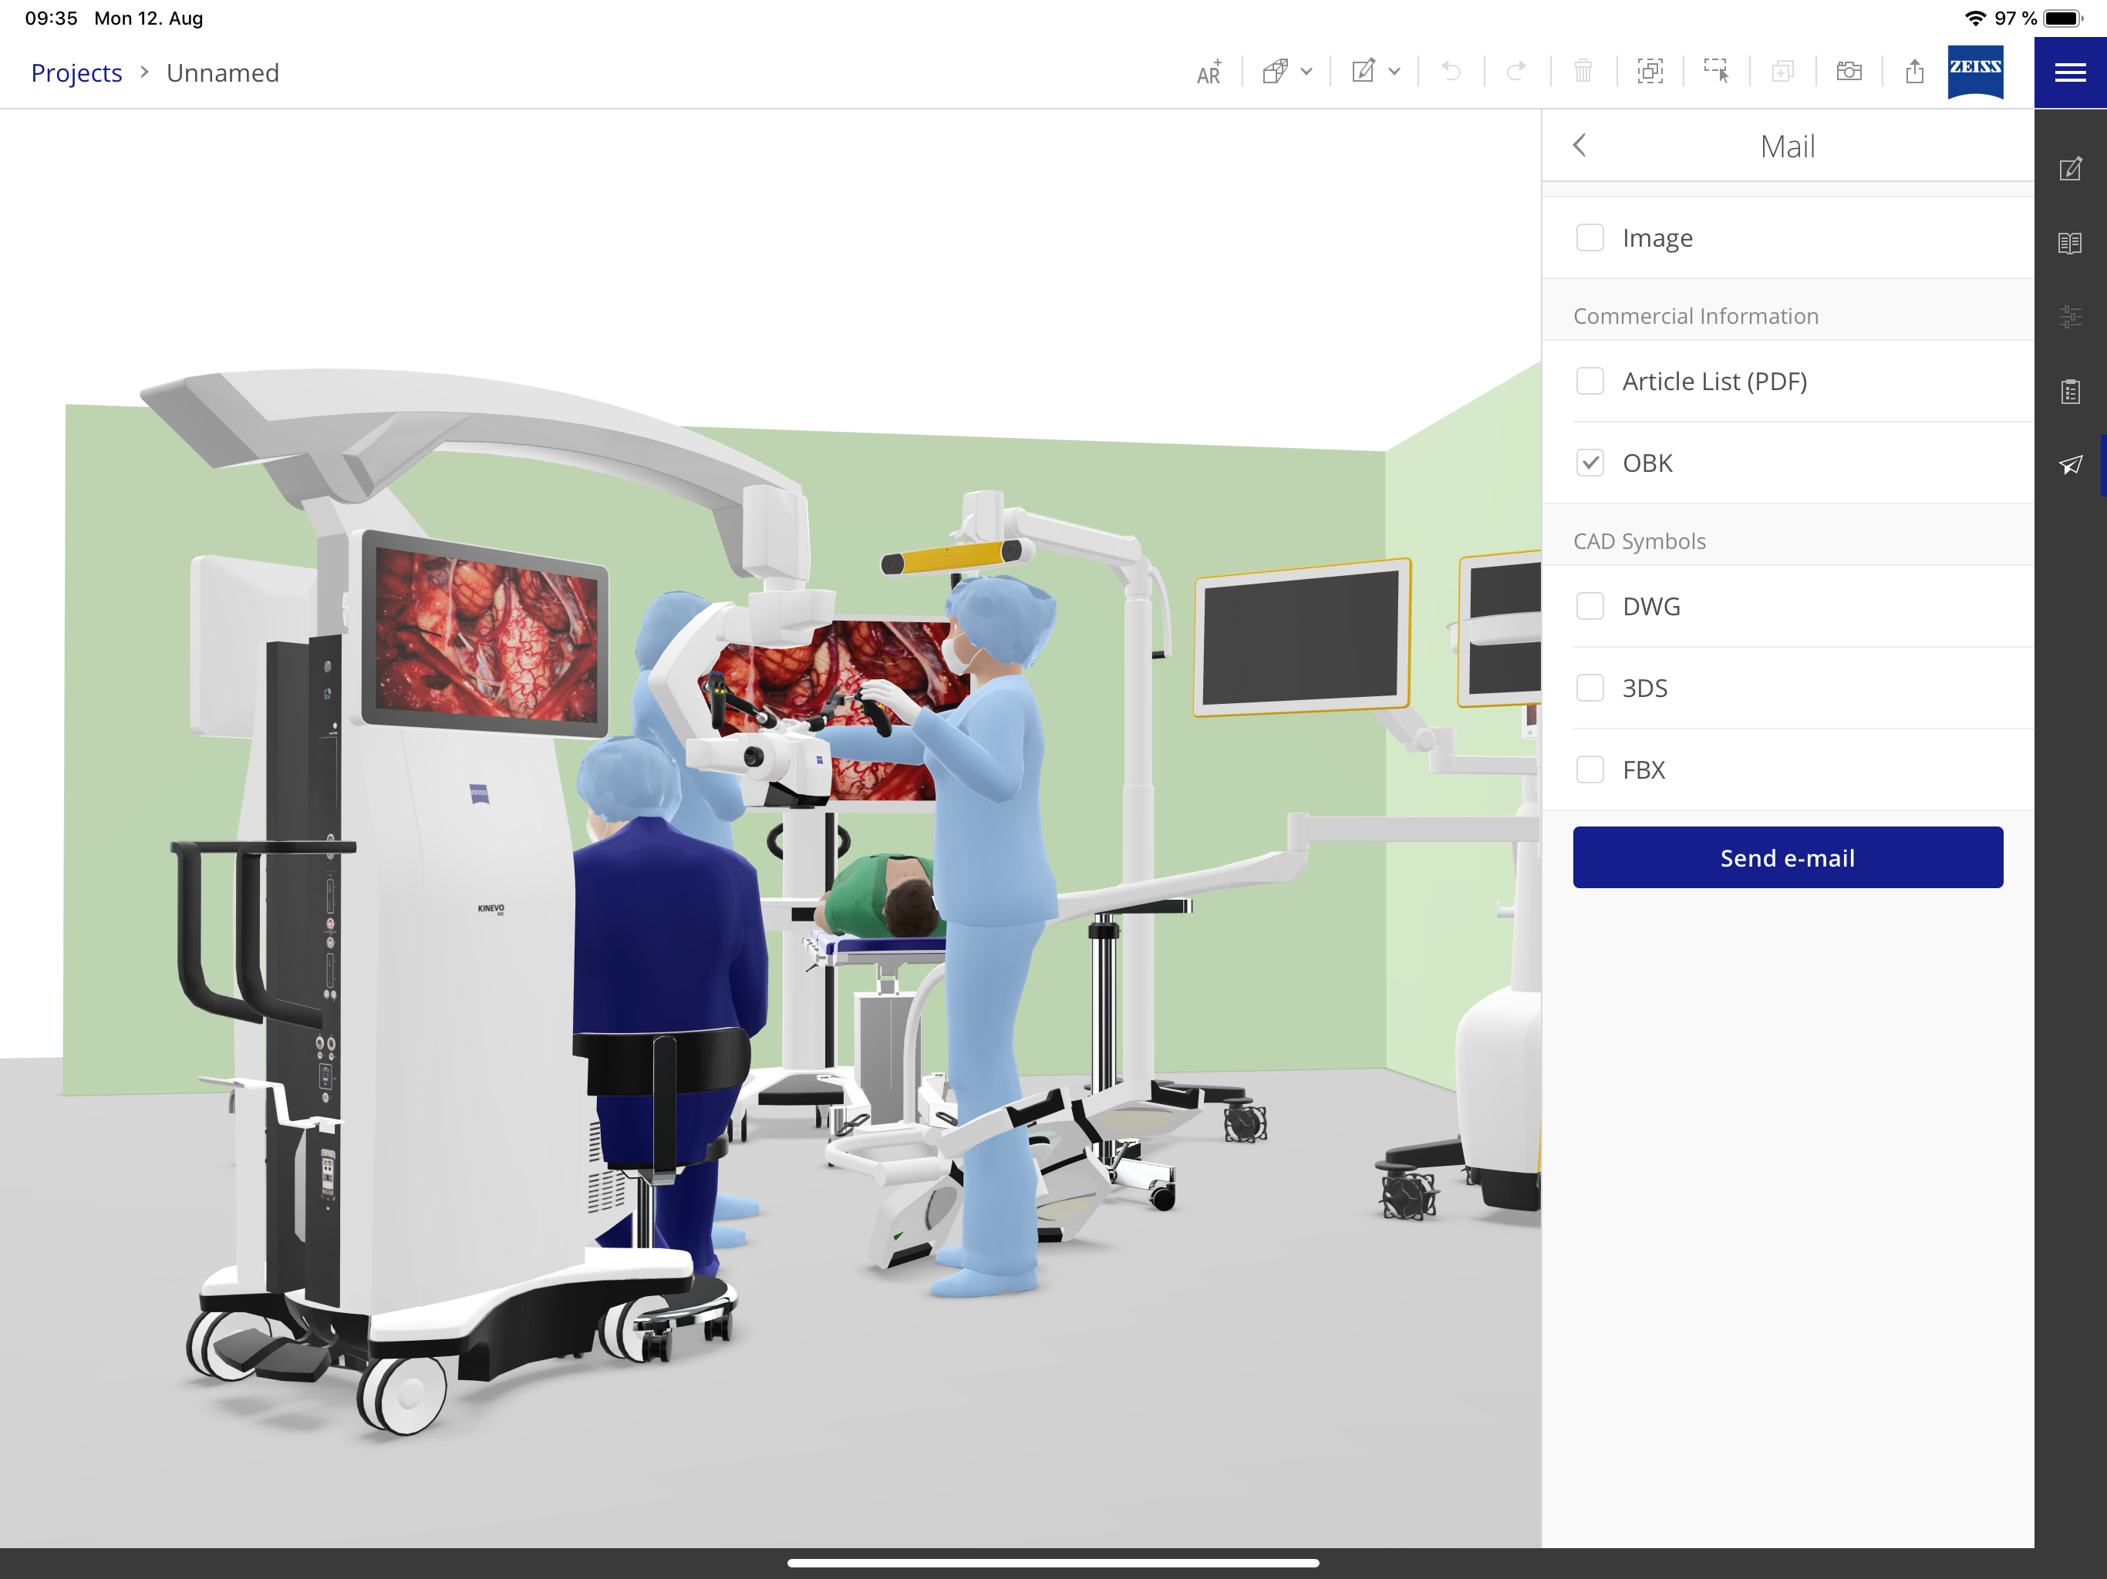
Task: Open the settings sliders sidebar icon
Action: point(2071,317)
